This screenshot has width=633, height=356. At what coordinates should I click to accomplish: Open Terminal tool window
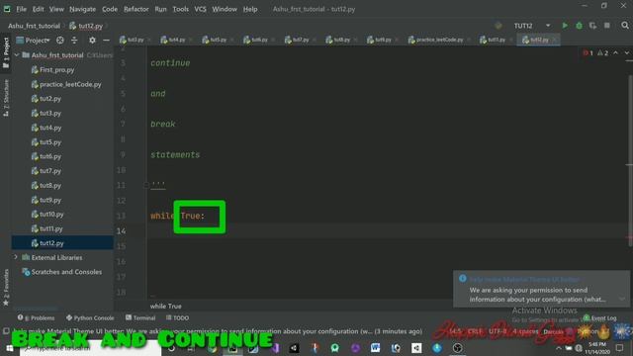140,317
